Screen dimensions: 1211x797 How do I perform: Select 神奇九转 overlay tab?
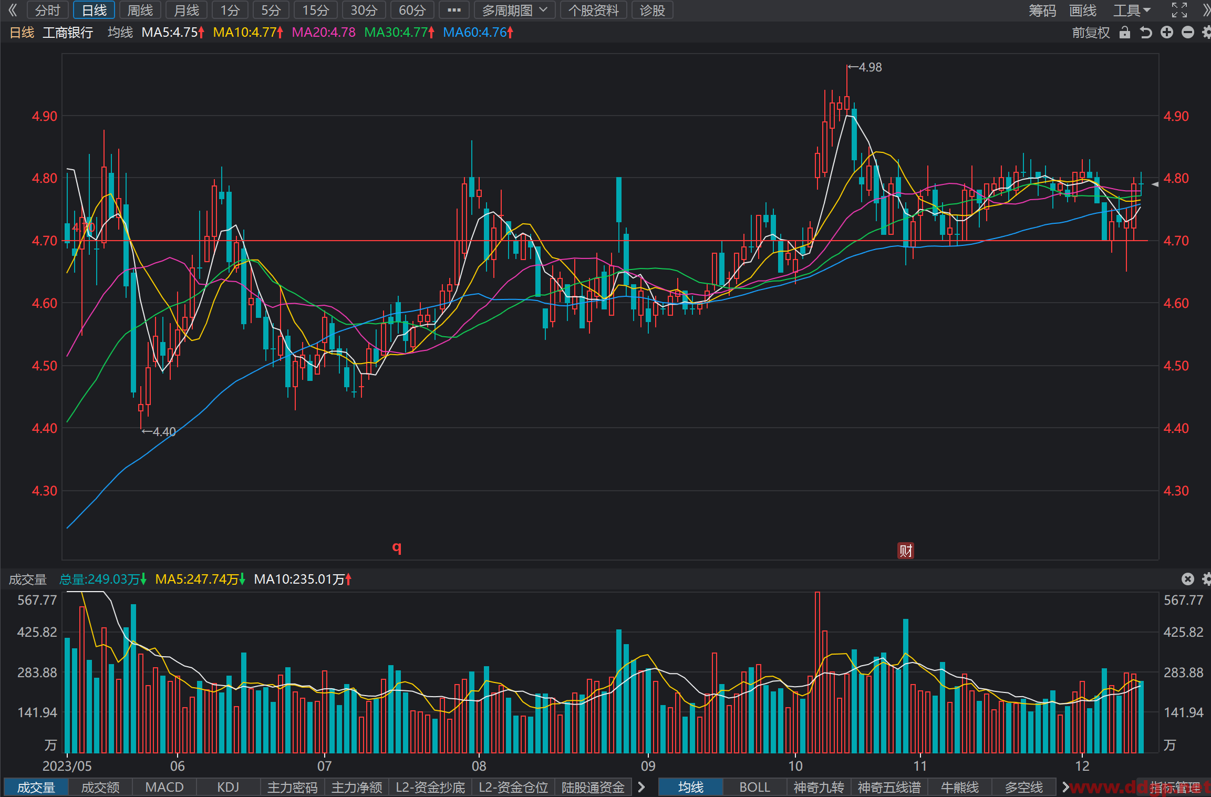(819, 787)
